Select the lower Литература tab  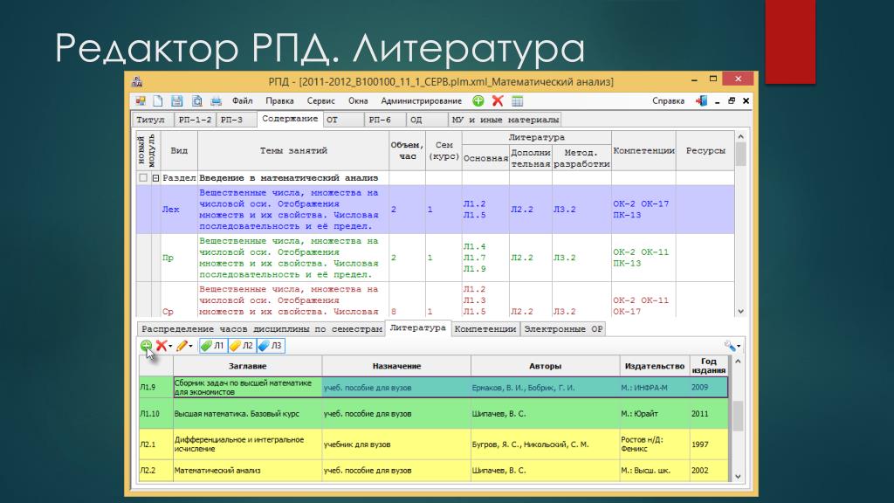point(418,328)
